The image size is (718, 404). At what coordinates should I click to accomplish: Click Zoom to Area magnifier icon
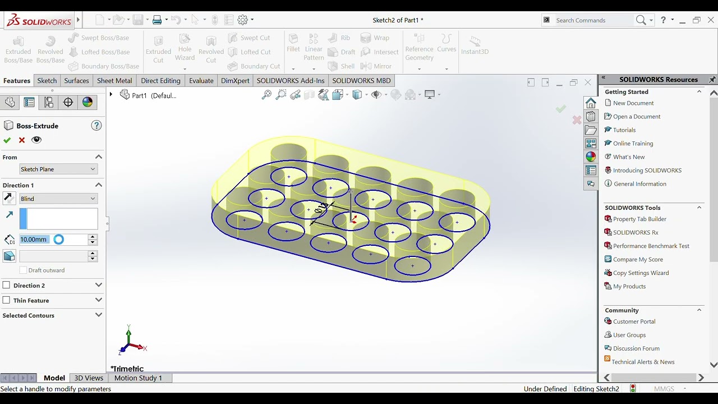(280, 95)
